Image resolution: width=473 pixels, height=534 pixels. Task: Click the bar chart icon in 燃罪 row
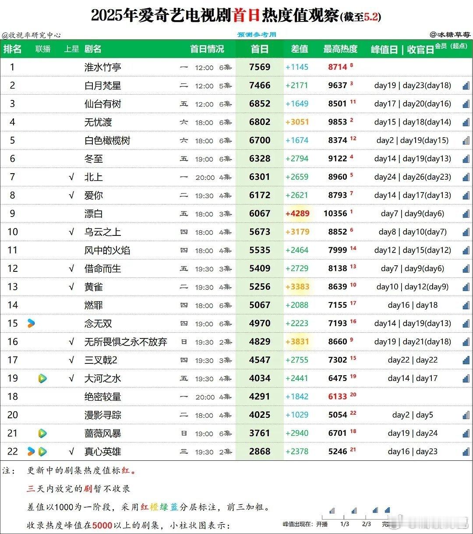pos(466,305)
